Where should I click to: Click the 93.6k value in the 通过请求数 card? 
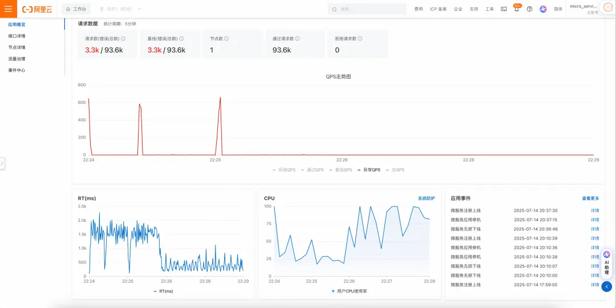point(282,50)
